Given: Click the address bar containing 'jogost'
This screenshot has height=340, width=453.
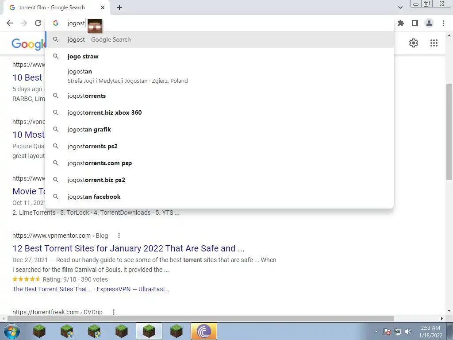Looking at the screenshot, I should coord(219,23).
